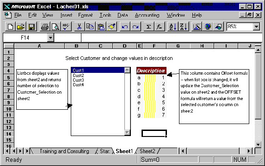Switch to the Sheet2 tab

(x=148, y=151)
